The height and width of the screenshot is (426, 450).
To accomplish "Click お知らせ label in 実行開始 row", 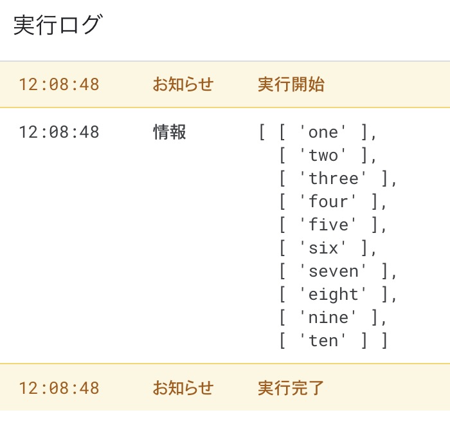I will [x=183, y=84].
